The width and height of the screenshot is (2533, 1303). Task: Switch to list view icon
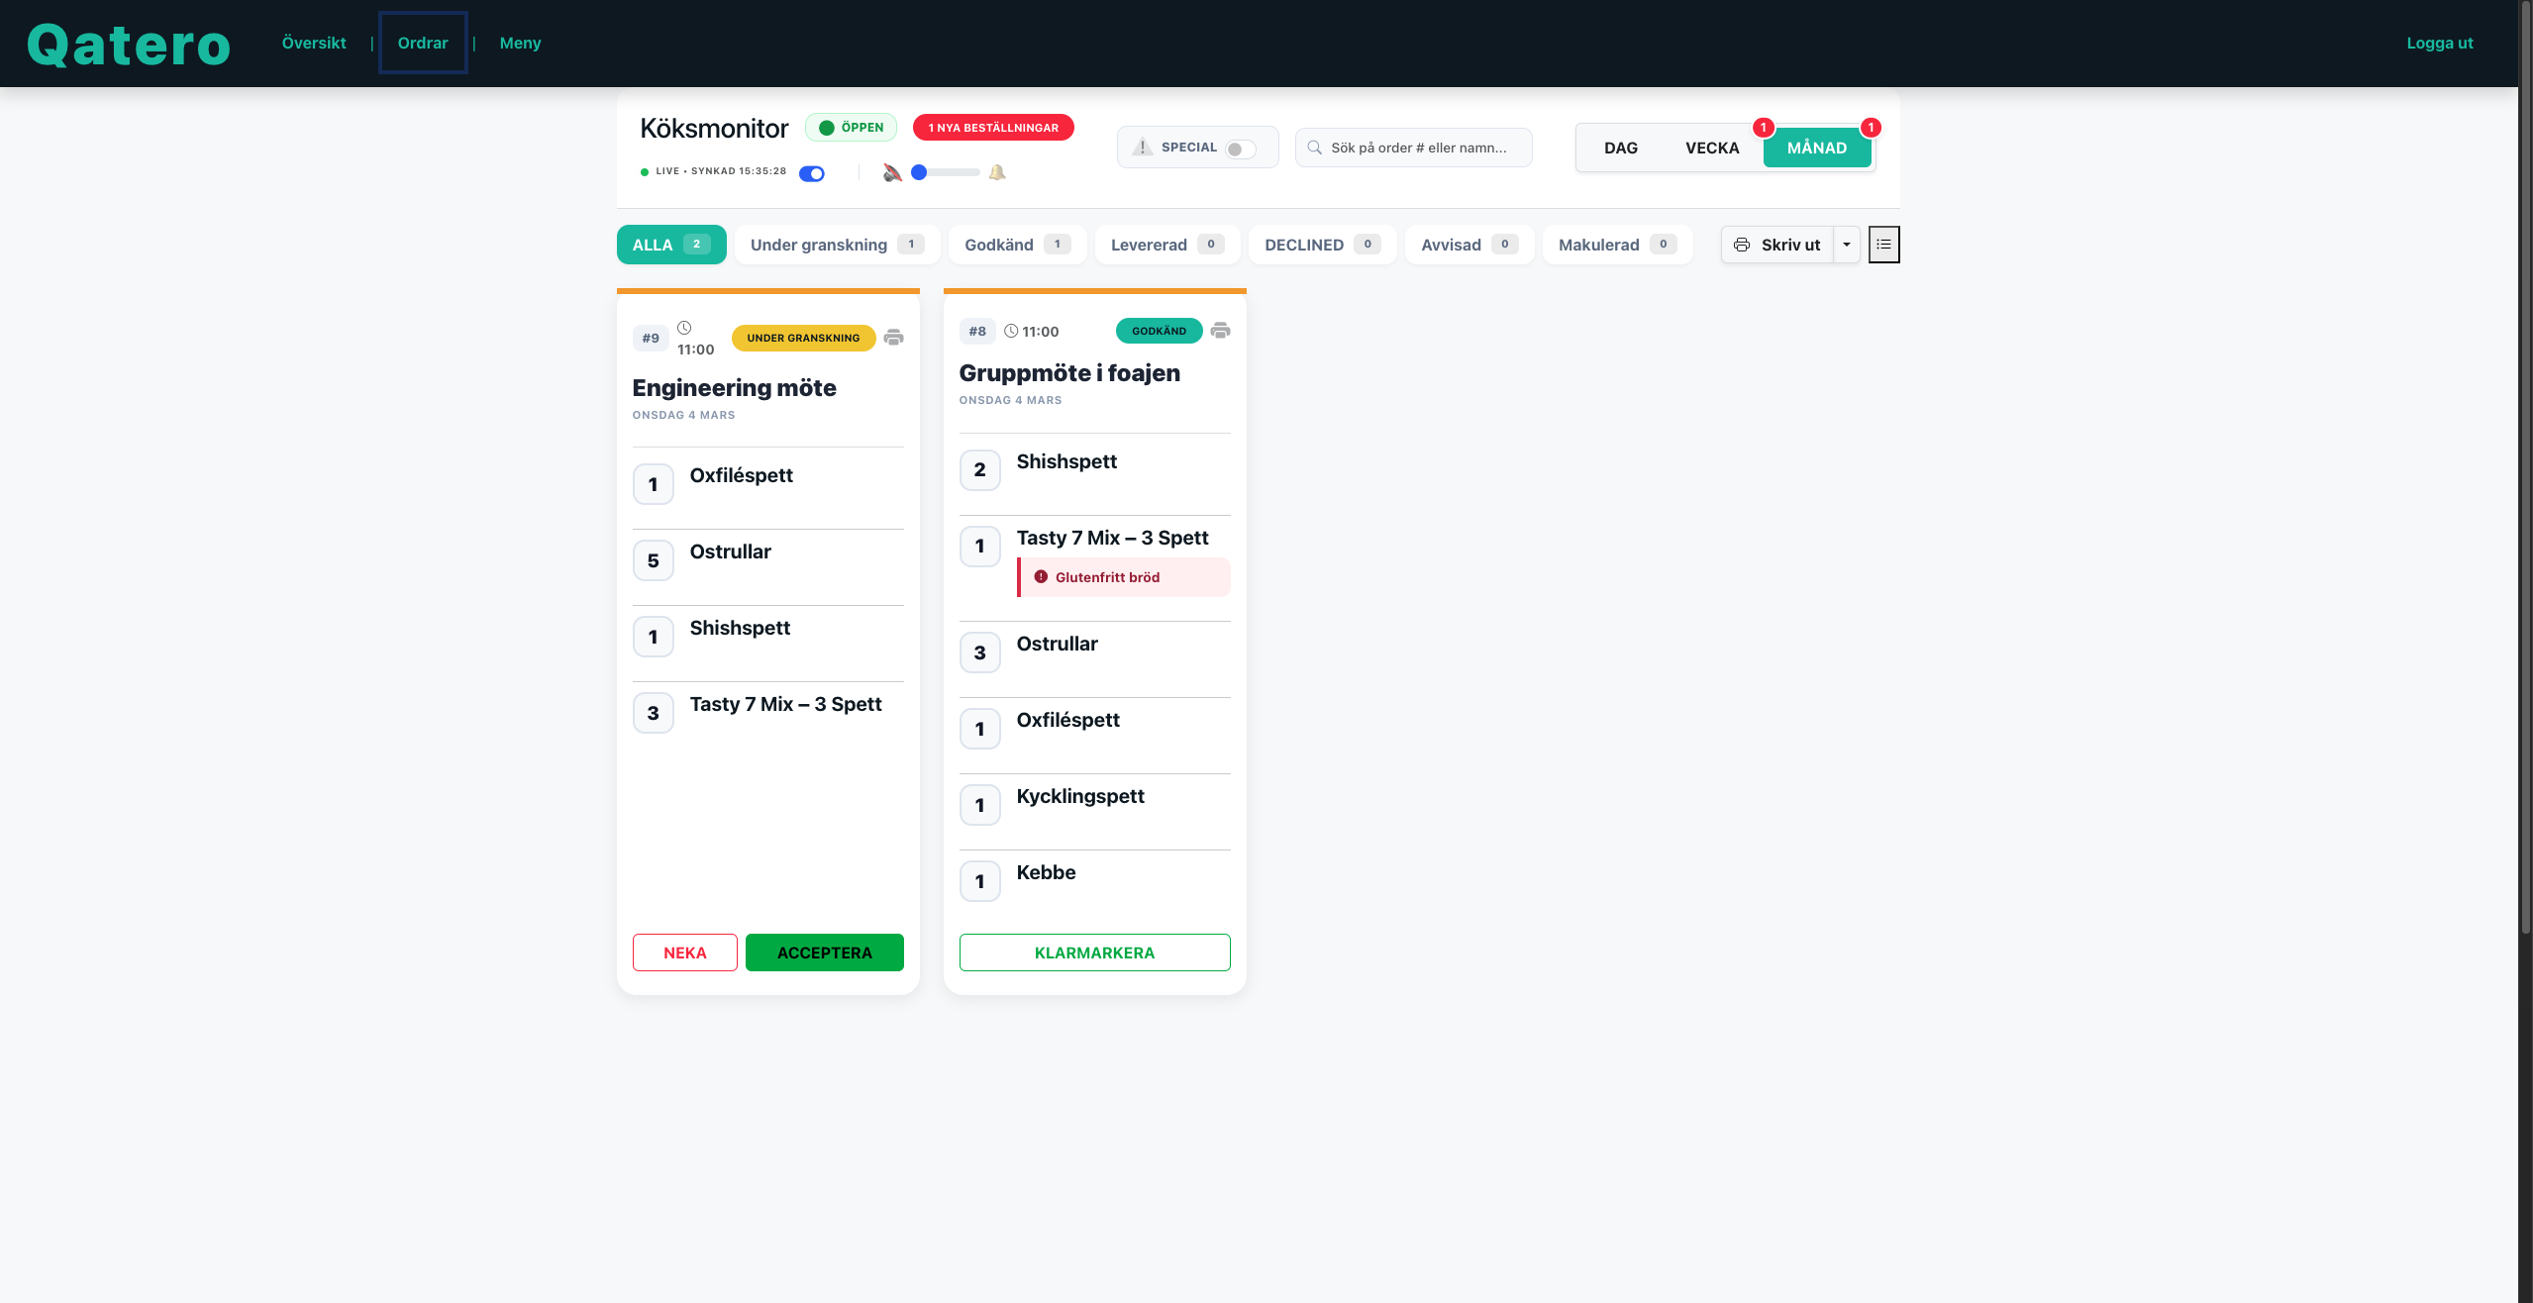[1883, 245]
